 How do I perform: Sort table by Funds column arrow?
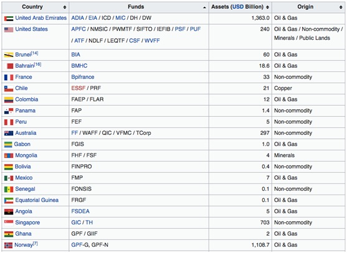pyautogui.click(x=204, y=7)
